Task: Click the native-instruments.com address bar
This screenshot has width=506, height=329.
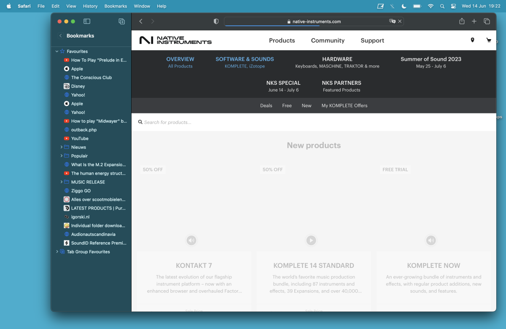Action: click(x=314, y=22)
